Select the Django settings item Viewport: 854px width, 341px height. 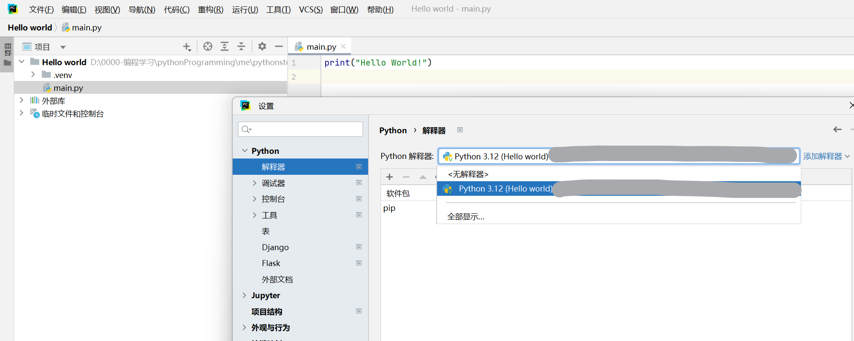tap(300, 247)
